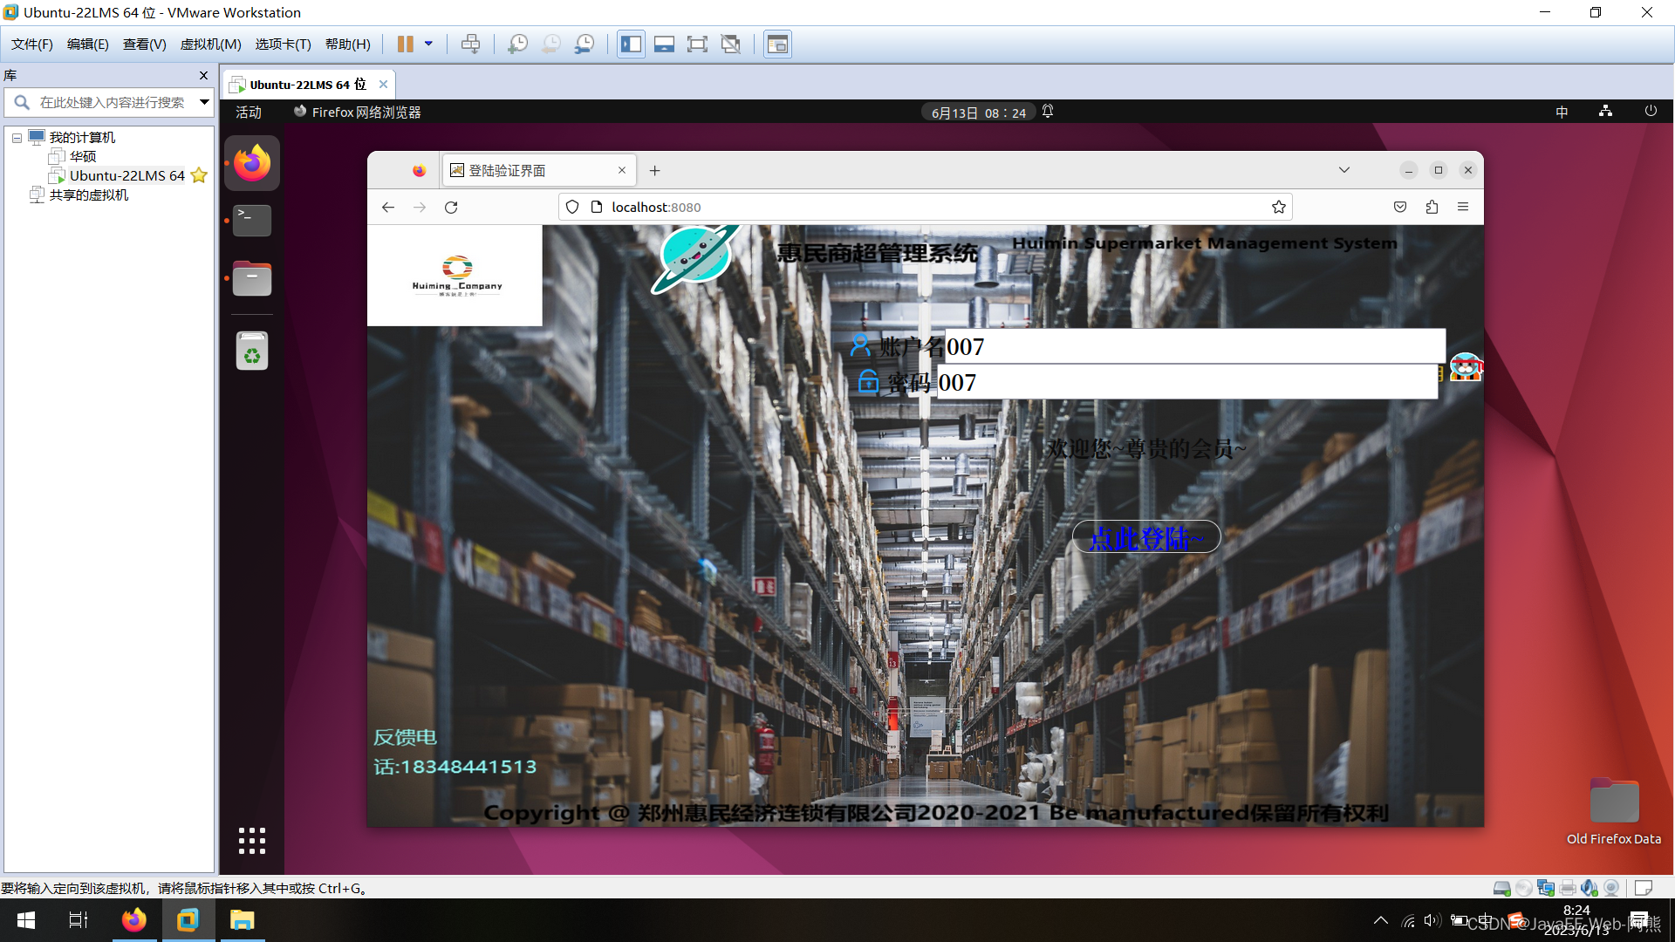Viewport: 1675px width, 942px height.
Task: Toggle favorite star for Ubuntu-22LMS 64
Action: pyautogui.click(x=199, y=175)
